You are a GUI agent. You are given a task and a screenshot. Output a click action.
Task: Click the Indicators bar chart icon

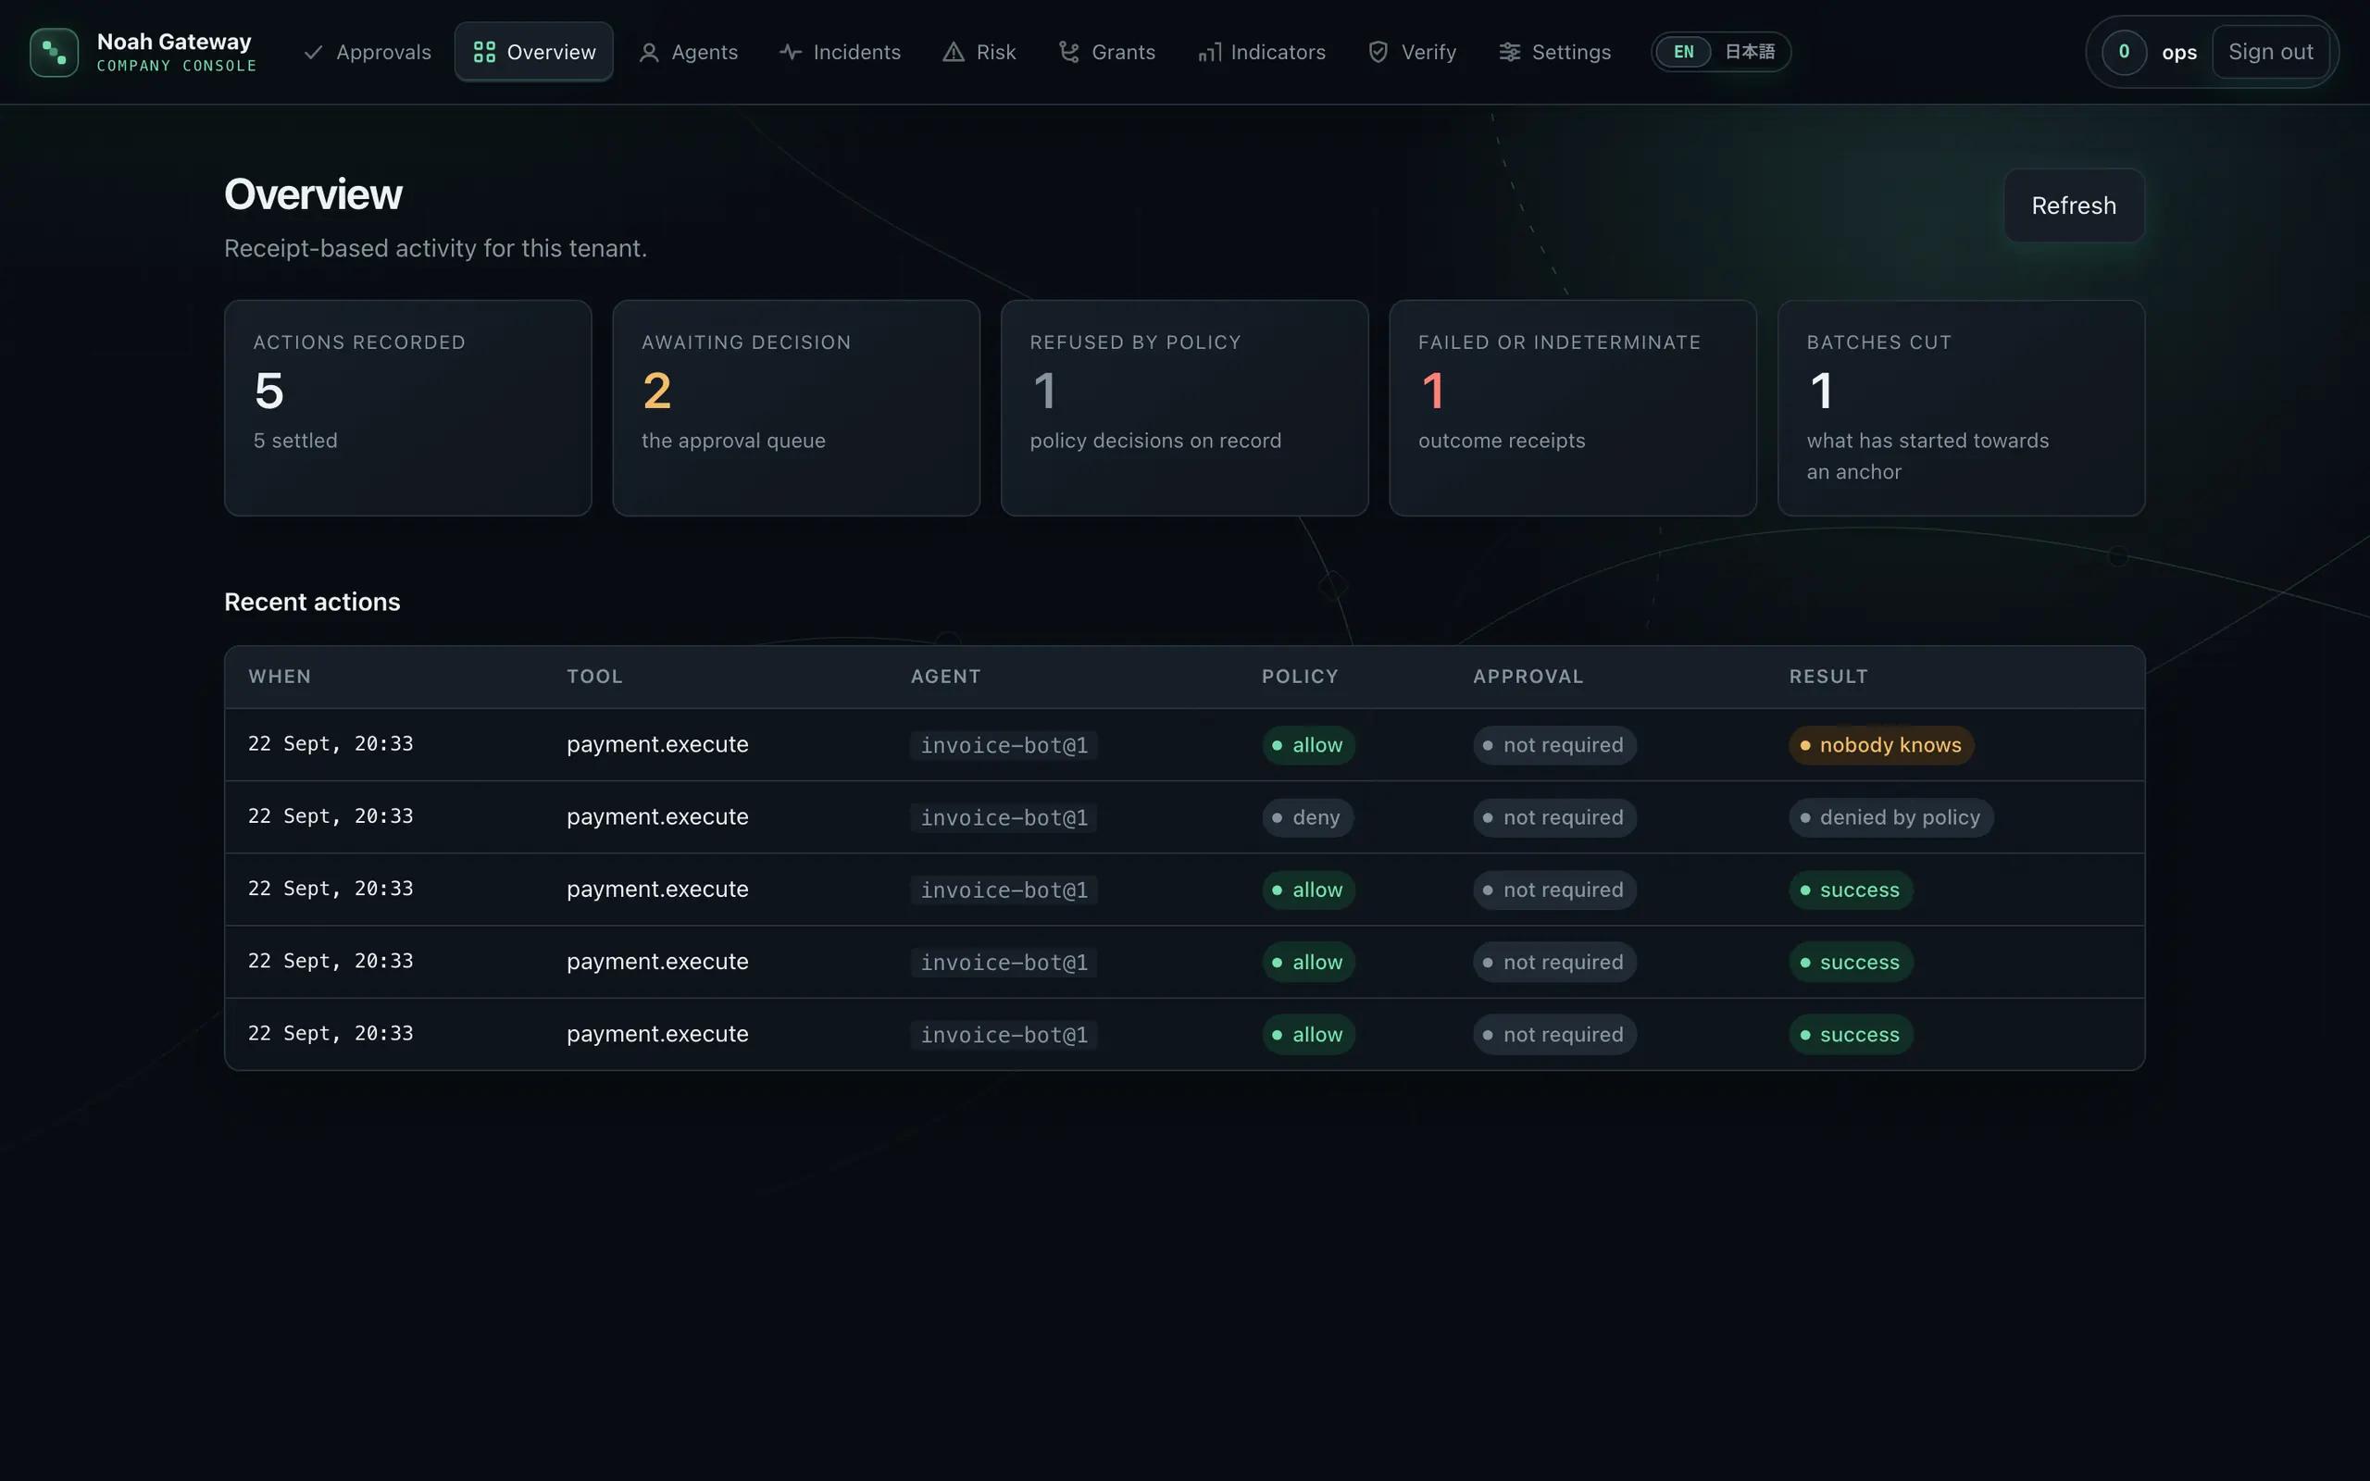pos(1209,52)
